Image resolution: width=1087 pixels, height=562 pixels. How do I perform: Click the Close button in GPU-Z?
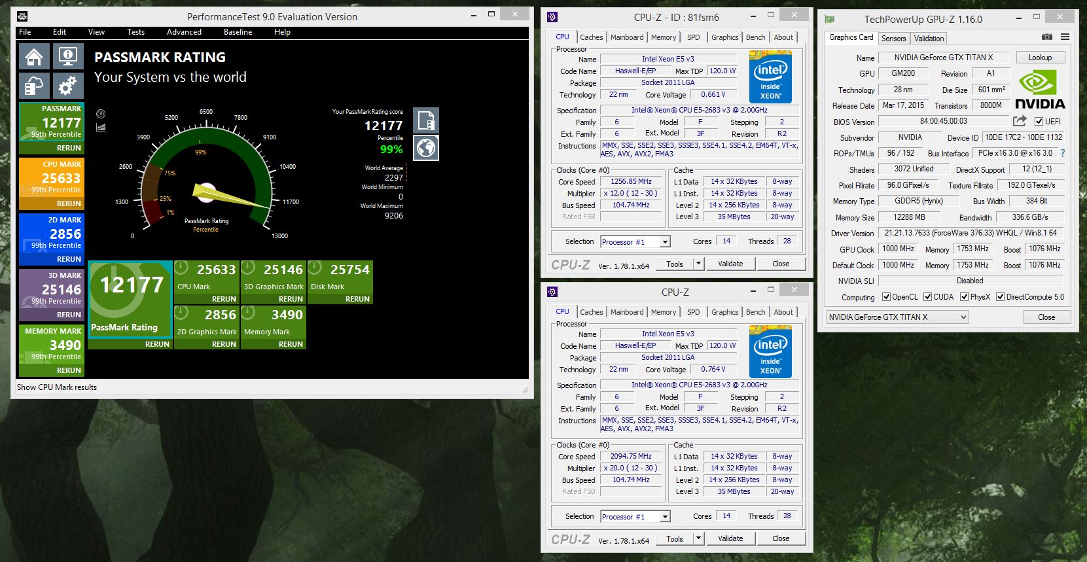point(1046,317)
